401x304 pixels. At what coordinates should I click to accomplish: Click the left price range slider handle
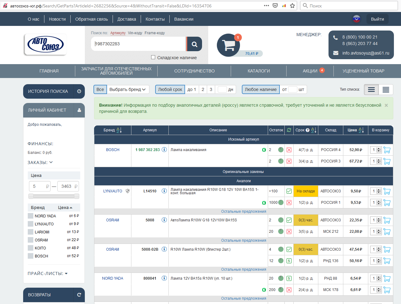[x=31, y=196]
